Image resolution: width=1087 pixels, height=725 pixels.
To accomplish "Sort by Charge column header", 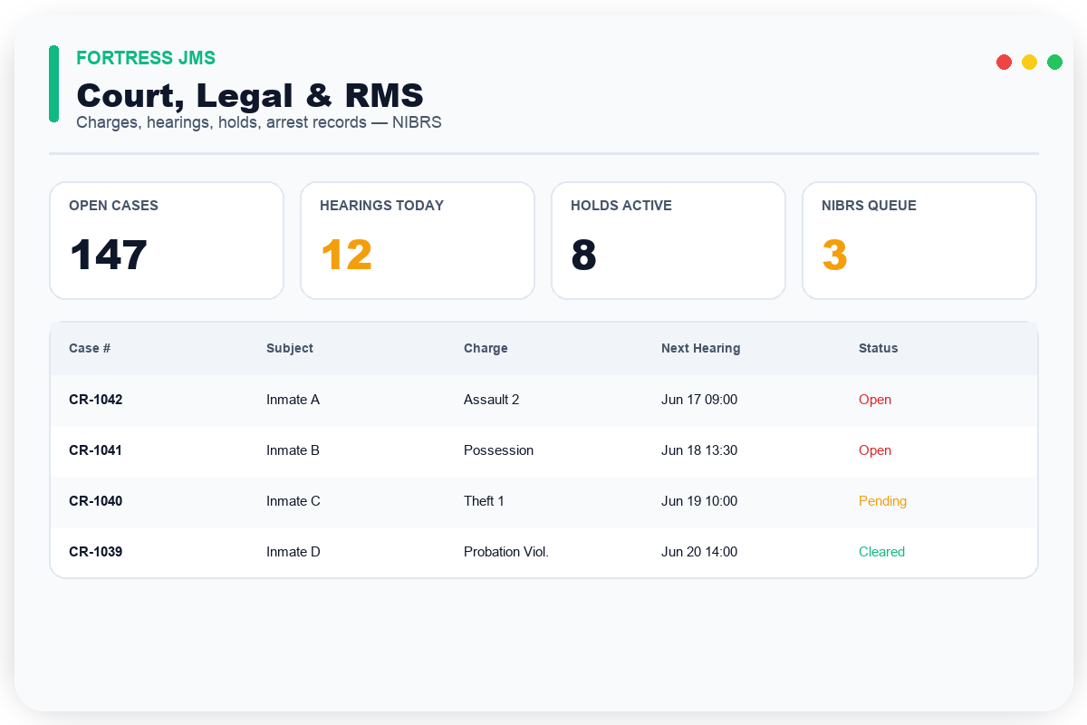I will 486,348.
